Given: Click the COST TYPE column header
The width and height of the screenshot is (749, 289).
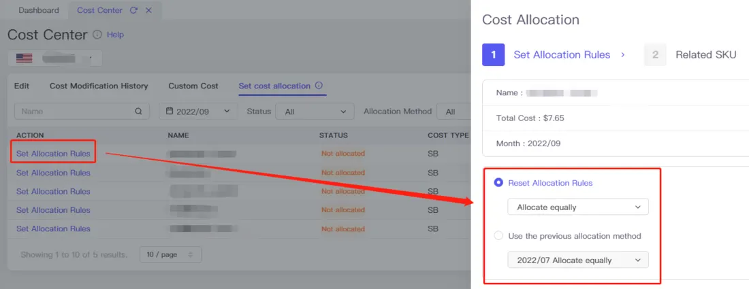Looking at the screenshot, I should click(448, 135).
